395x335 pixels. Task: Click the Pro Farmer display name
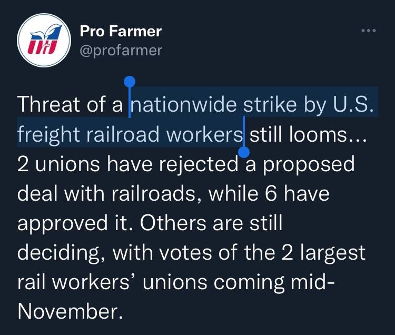coord(121,31)
